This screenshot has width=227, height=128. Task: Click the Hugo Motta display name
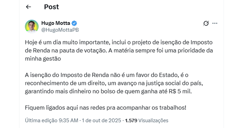click(56, 23)
